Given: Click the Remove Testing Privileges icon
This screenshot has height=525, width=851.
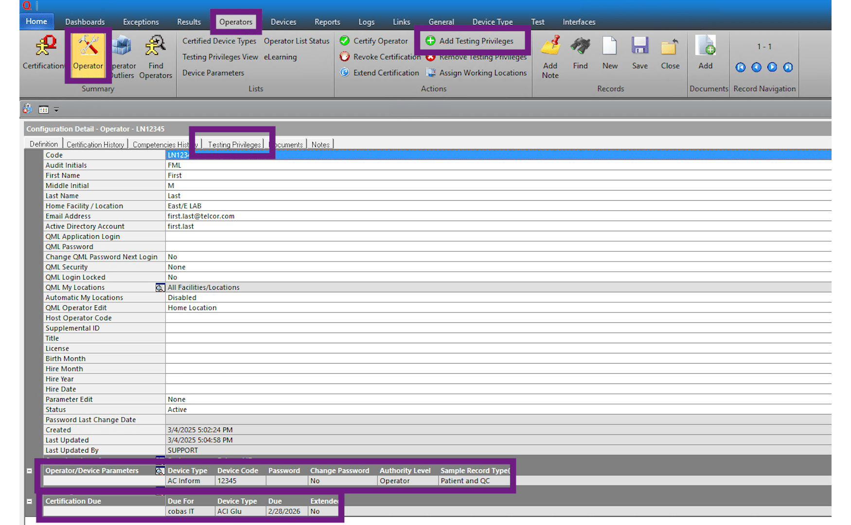Looking at the screenshot, I should [x=430, y=58].
